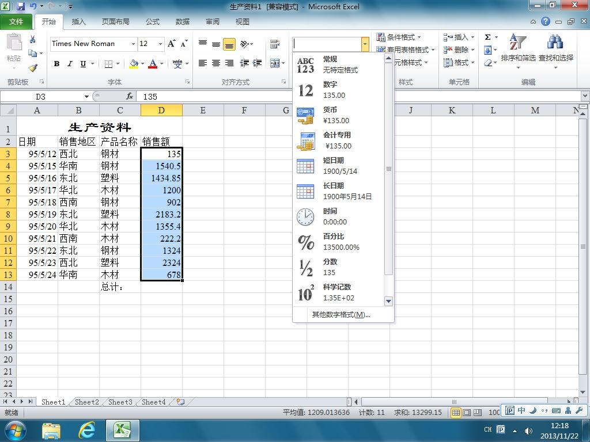Choose 数字 number format 135.00

[339, 90]
